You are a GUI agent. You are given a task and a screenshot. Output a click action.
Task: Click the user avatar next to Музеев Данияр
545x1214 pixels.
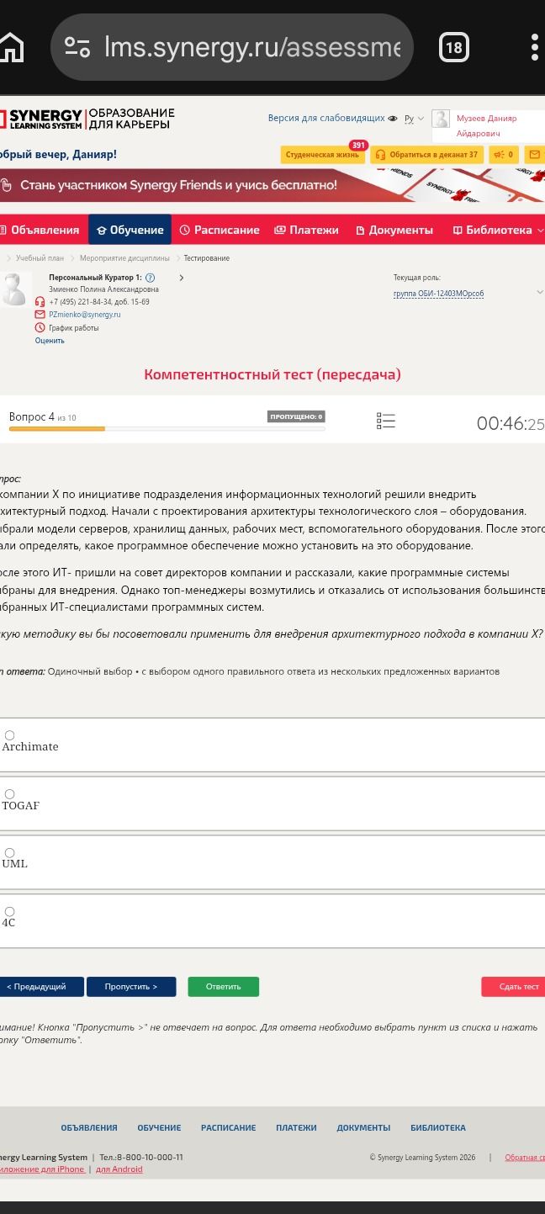tap(441, 119)
